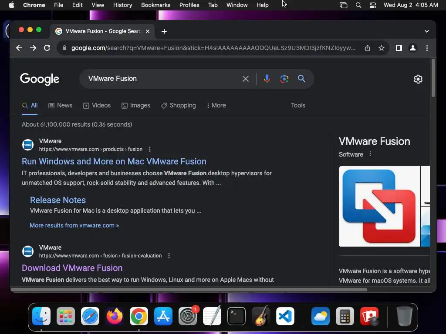Search by image with Google Lens icon

pyautogui.click(x=284, y=79)
